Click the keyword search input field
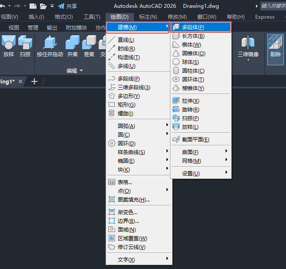 pyautogui.click(x=273, y=6)
